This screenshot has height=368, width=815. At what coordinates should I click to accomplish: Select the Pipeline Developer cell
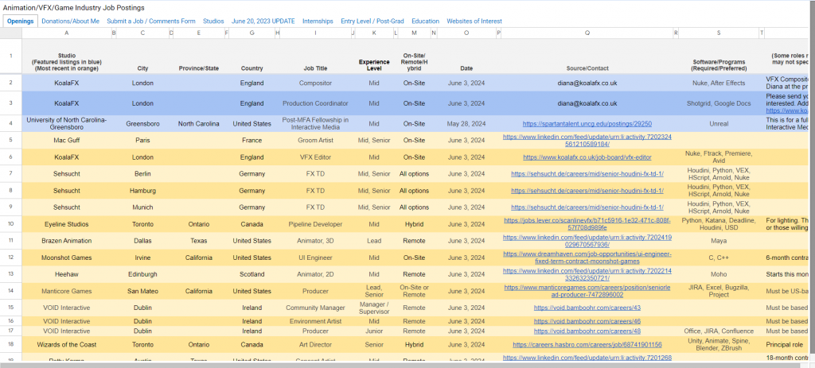click(x=315, y=224)
